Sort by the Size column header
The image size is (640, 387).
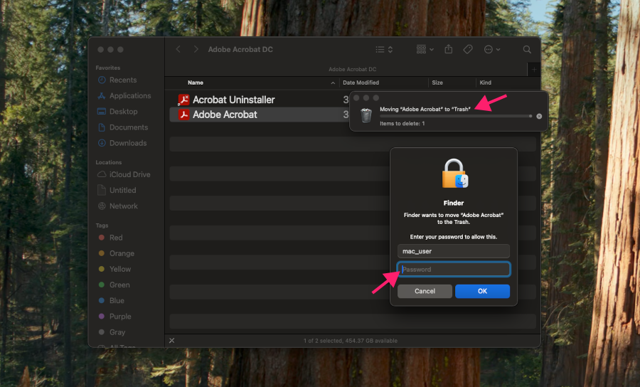click(437, 83)
